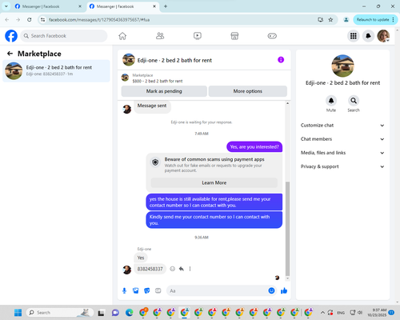Open the emoji picker in message box
This screenshot has width=400, height=320.
coord(271,290)
